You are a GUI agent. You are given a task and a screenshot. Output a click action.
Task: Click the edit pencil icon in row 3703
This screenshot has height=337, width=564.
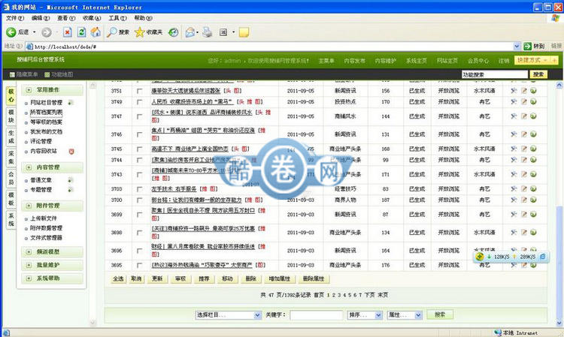(523, 189)
